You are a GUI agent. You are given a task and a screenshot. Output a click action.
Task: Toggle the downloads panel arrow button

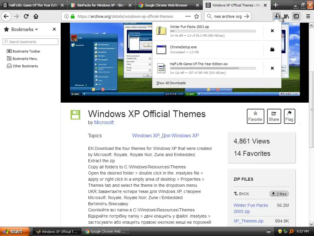(277, 16)
